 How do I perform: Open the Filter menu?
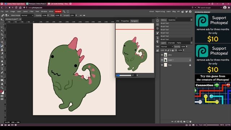[x=31, y=12]
